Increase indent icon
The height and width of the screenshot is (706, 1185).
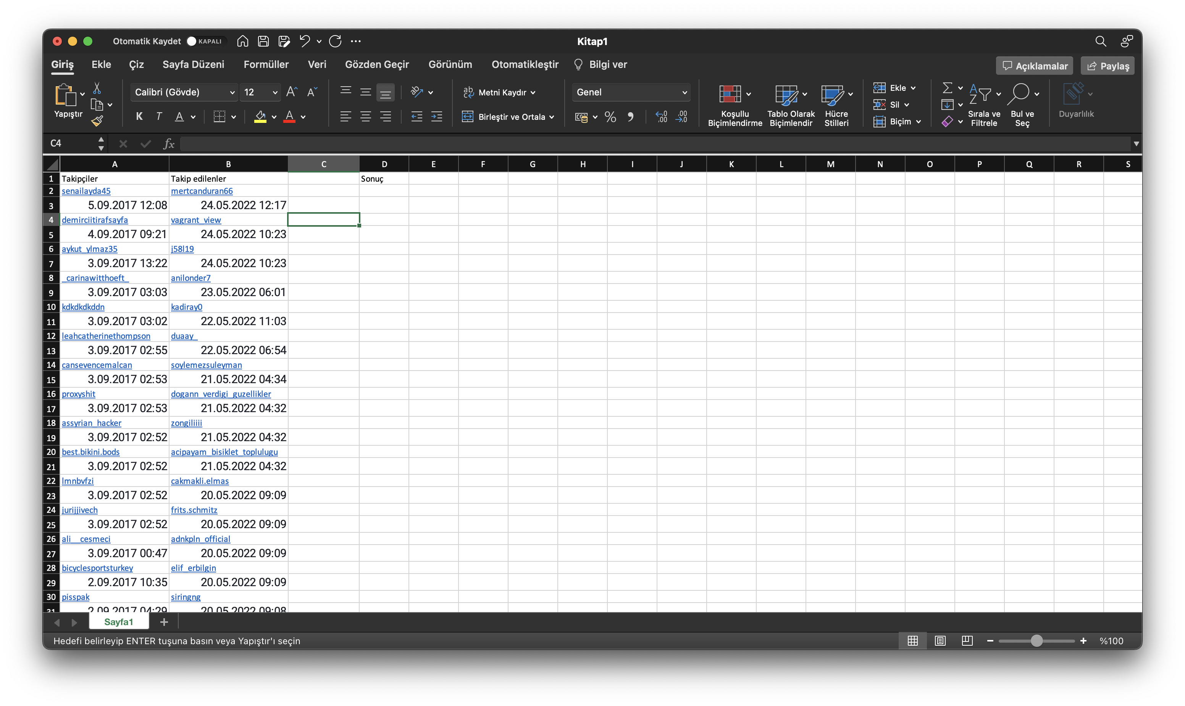click(437, 117)
